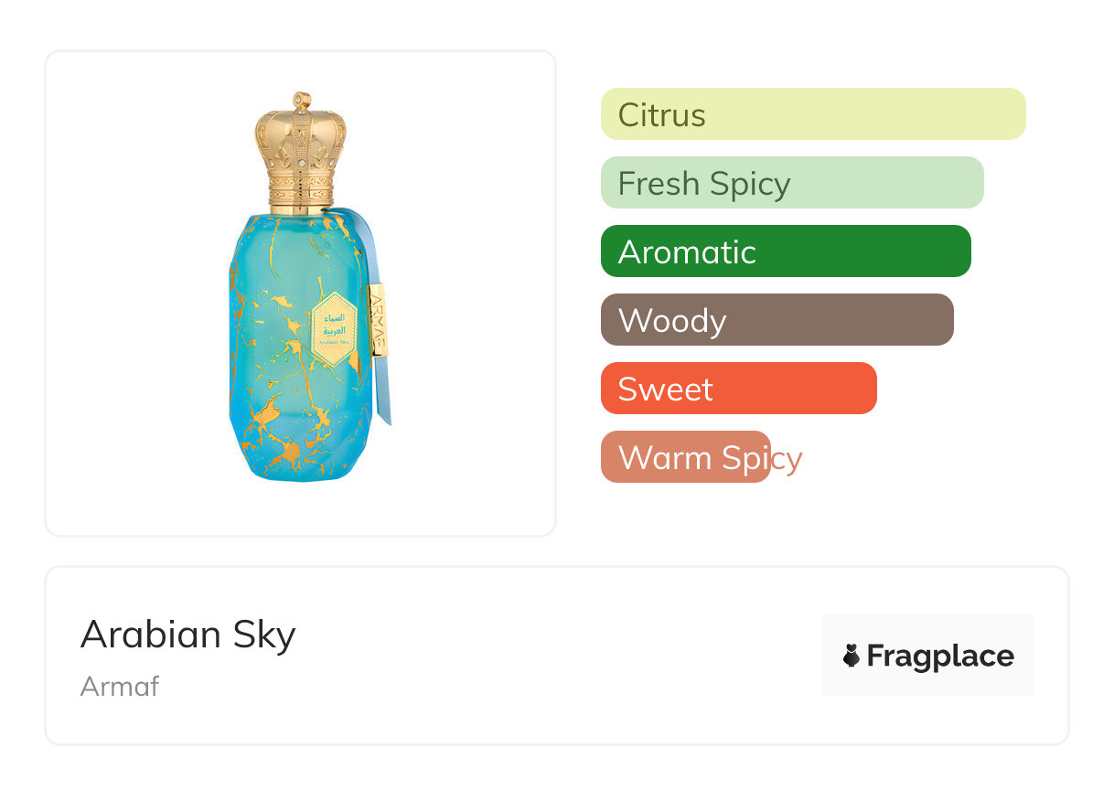Click the Fragplace perfume bottle logo icon

click(x=852, y=656)
